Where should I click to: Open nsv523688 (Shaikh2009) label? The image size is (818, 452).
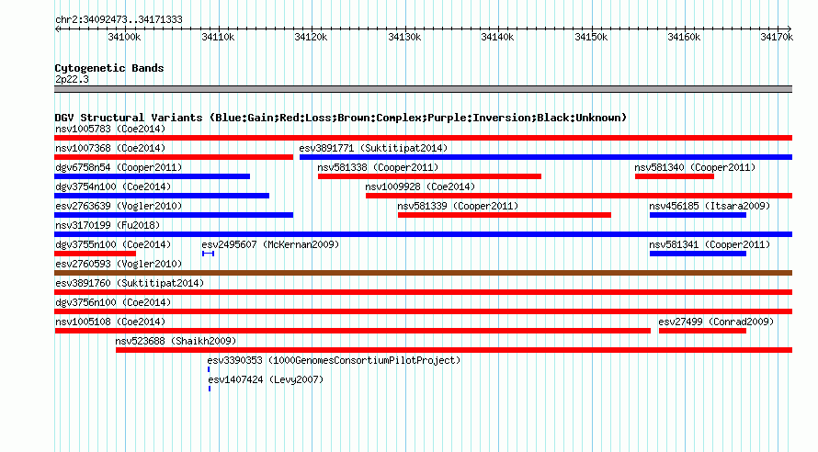[176, 341]
